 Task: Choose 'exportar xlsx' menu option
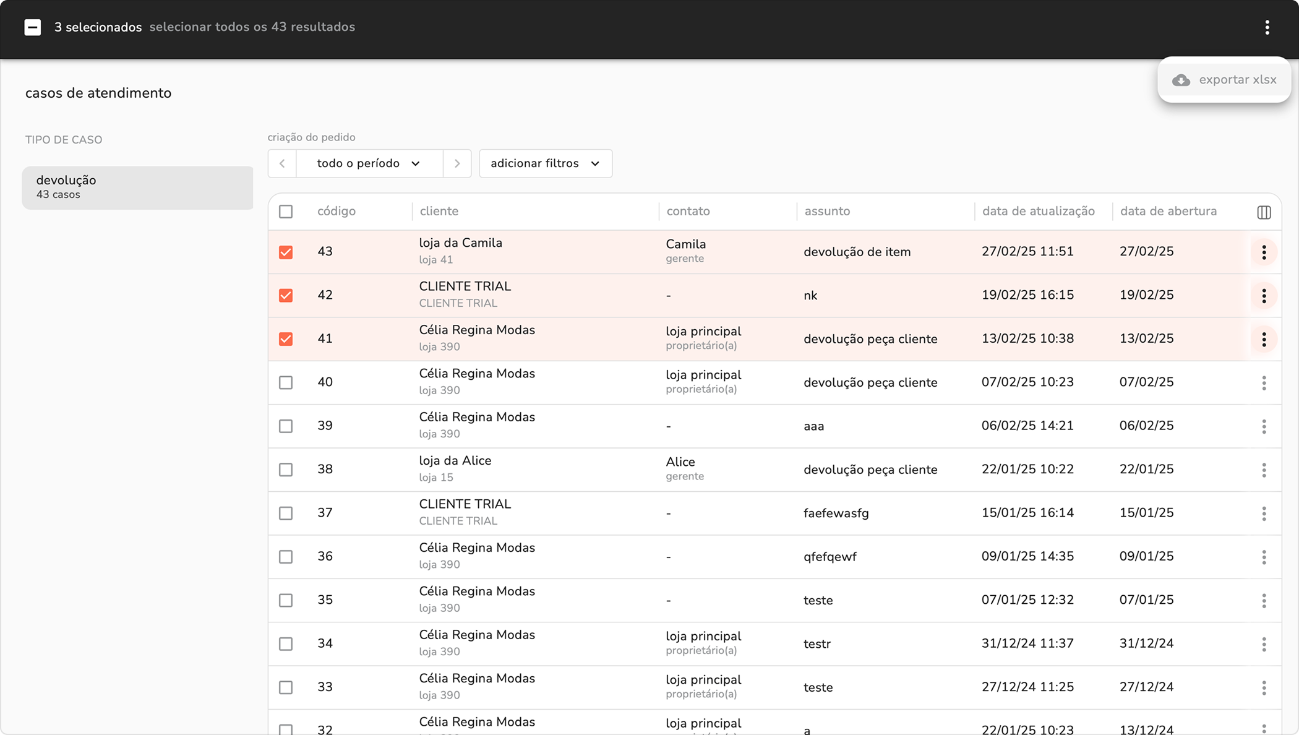(1237, 80)
